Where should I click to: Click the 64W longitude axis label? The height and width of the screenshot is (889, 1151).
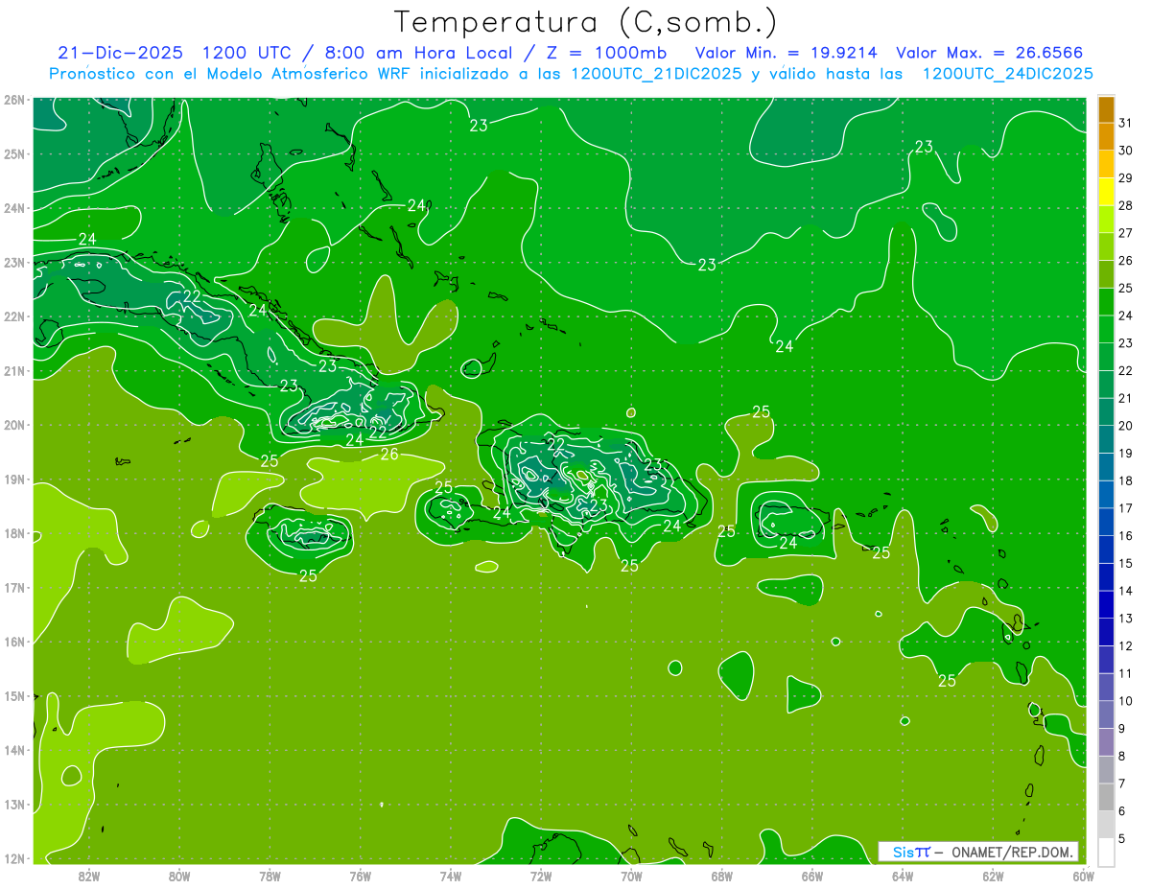[903, 876]
